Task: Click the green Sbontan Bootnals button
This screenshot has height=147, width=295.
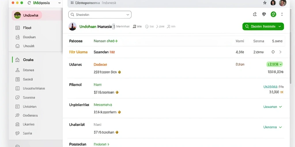Action: (263, 26)
